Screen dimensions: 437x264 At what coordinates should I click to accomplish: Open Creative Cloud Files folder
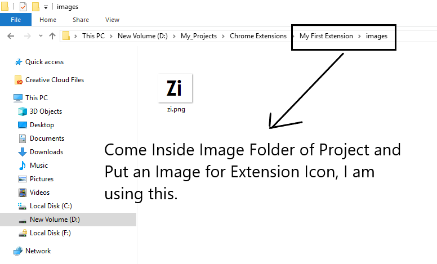pos(55,80)
